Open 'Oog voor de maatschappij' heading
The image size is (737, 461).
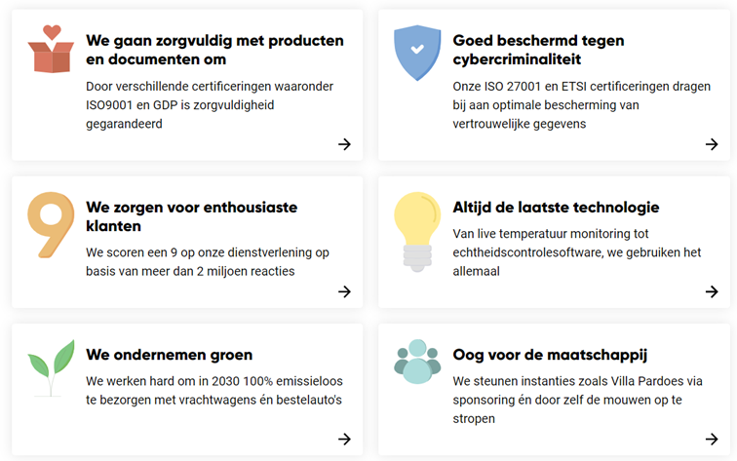[x=550, y=355]
